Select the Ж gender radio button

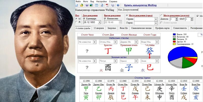[76, 22]
